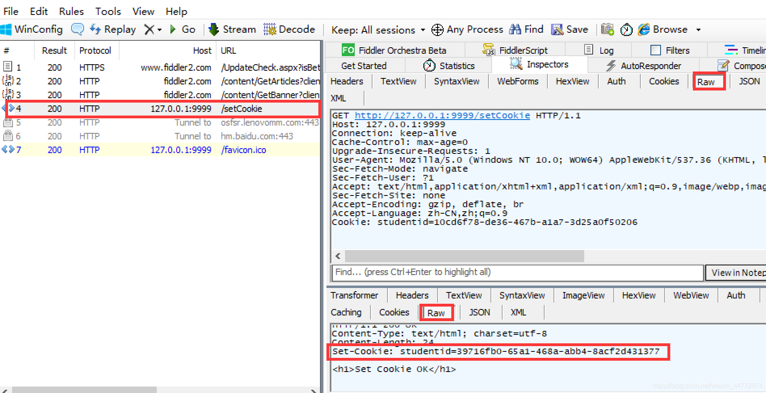Open the Timeline tab
Image resolution: width=766 pixels, height=393 pixels.
[745, 50]
